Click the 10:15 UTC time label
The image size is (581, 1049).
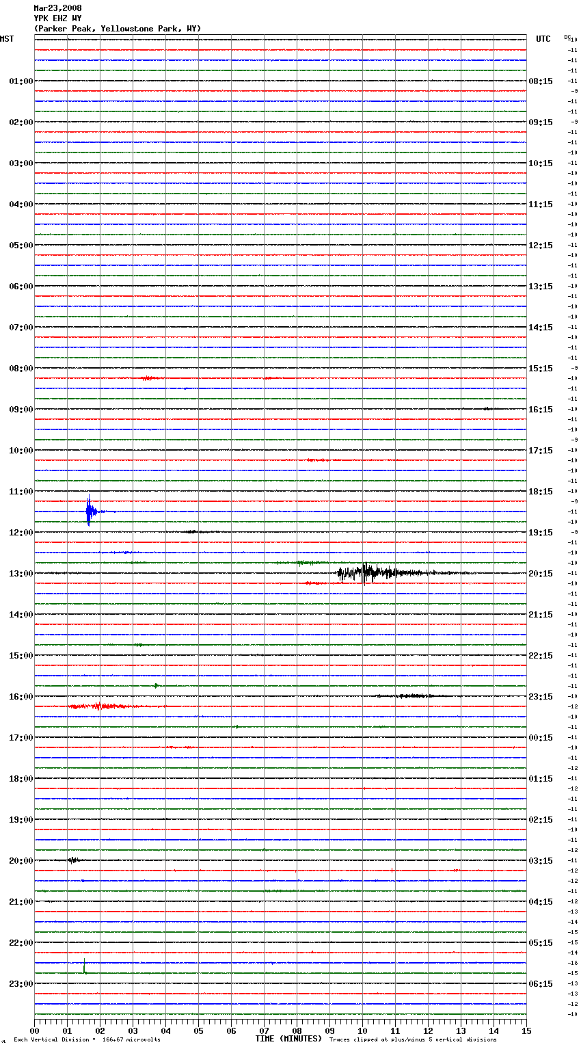pyautogui.click(x=541, y=163)
